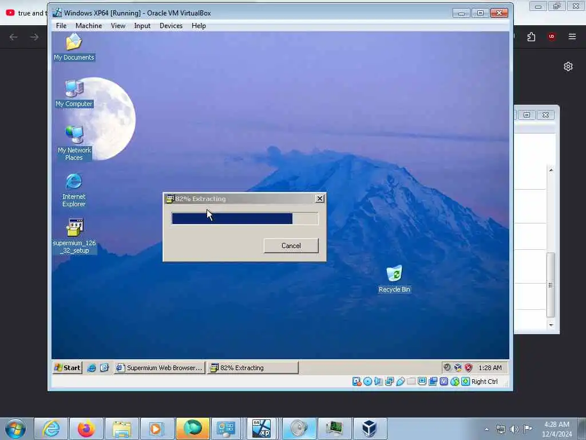
Task: Click the browser forward arrow
Action: (34, 37)
